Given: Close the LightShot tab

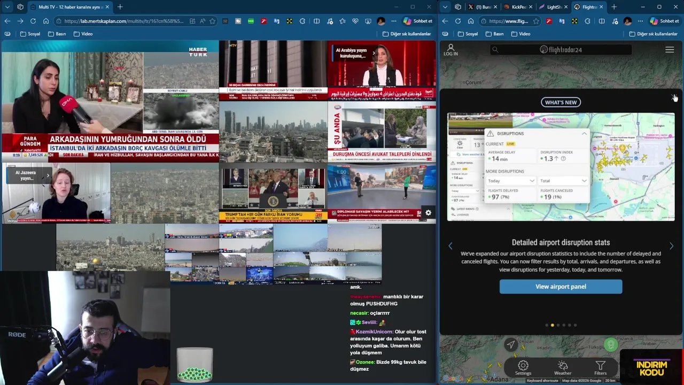Looking at the screenshot, I should (x=566, y=7).
